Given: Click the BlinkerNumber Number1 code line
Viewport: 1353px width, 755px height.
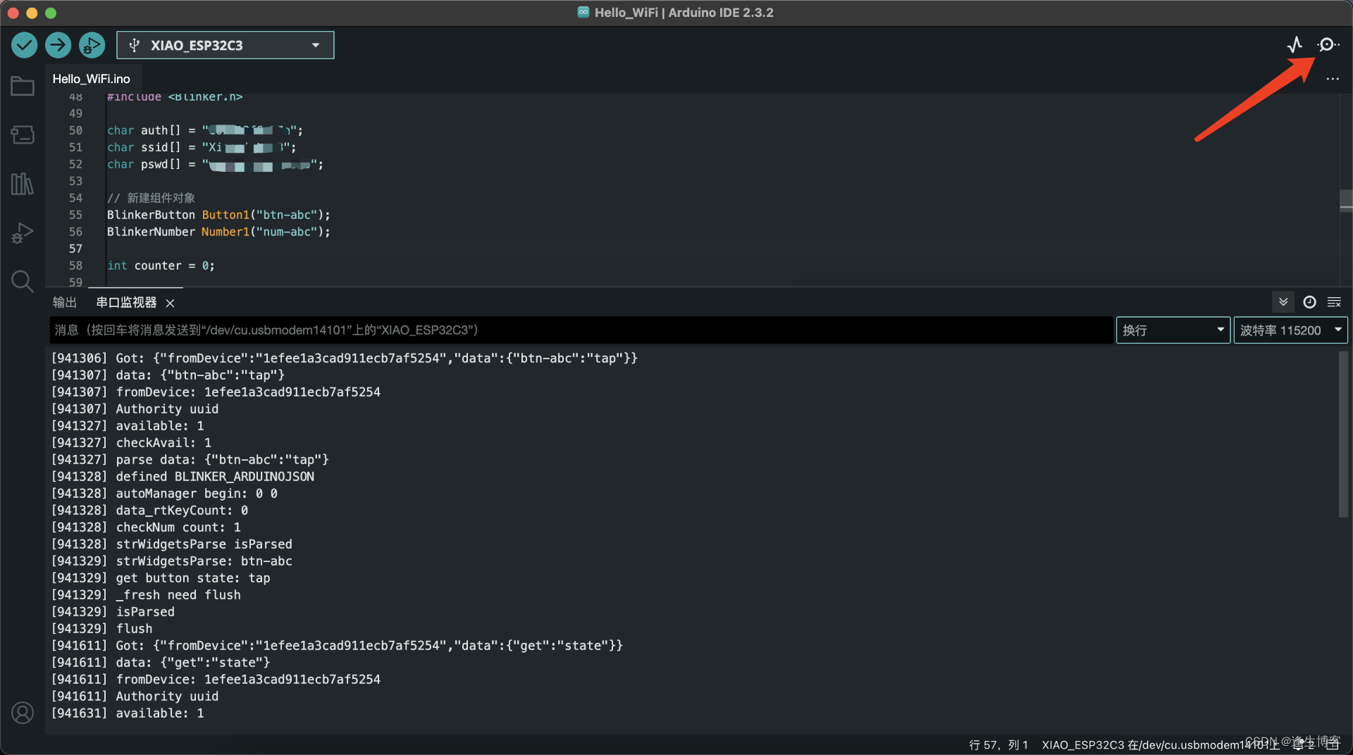Looking at the screenshot, I should [x=218, y=232].
